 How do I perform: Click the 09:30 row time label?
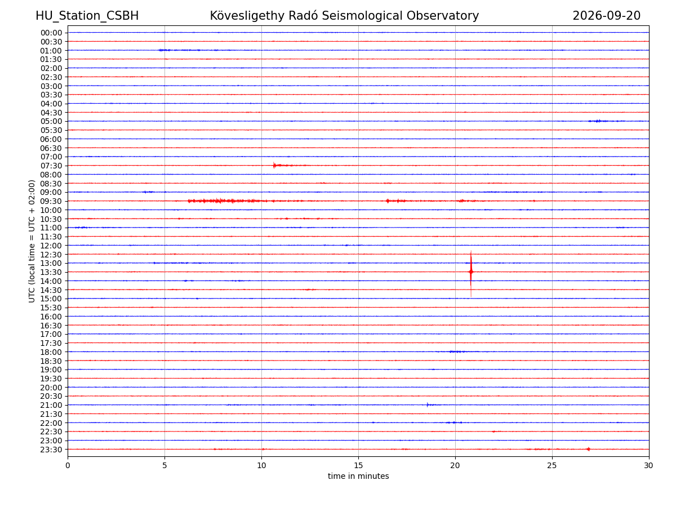click(51, 201)
